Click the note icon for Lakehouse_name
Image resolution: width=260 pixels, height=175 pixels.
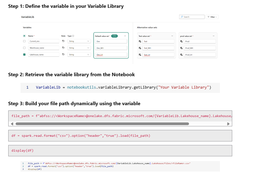tap(63, 54)
